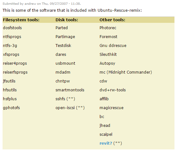Click on dvd+rw-tools text
The image size is (185, 151).
113,90
